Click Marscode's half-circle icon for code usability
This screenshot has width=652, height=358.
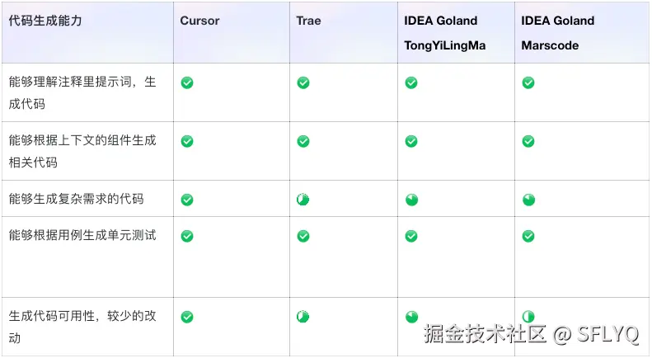528,317
